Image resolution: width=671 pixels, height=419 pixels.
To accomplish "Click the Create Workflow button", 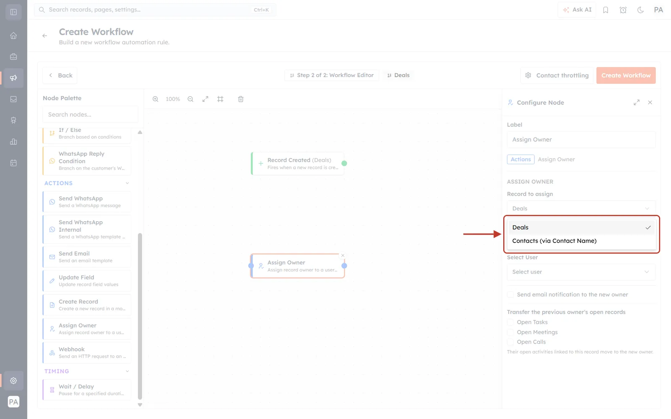I will click(626, 75).
